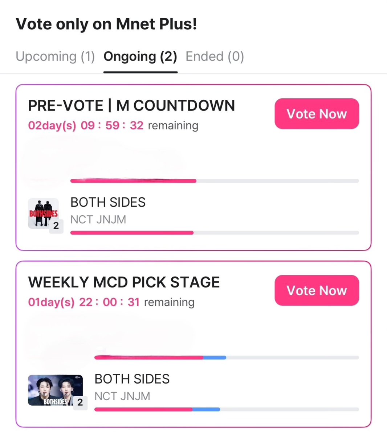
Task: Click BOTH SIDES song title in pre-vote card
Action: click(108, 202)
